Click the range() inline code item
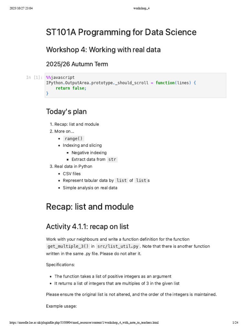Screen dimensions: 248x331 (x=74, y=138)
